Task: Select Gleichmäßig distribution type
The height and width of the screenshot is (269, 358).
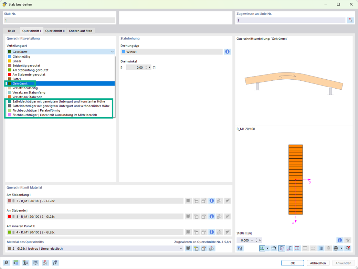Action: pyautogui.click(x=61, y=57)
